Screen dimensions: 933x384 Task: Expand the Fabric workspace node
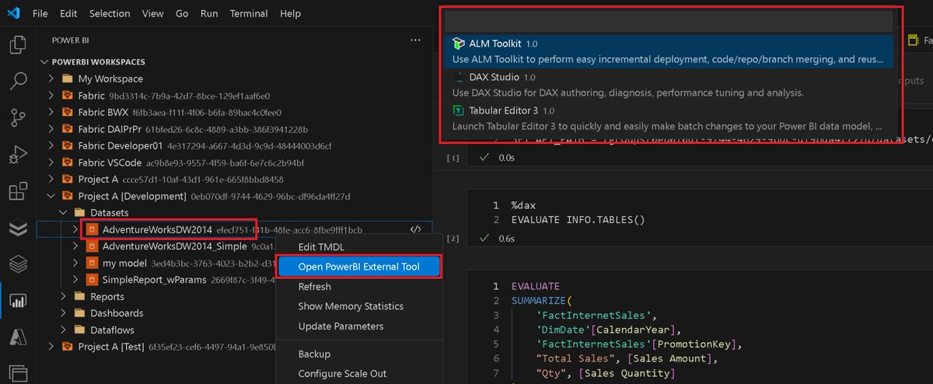[x=51, y=96]
